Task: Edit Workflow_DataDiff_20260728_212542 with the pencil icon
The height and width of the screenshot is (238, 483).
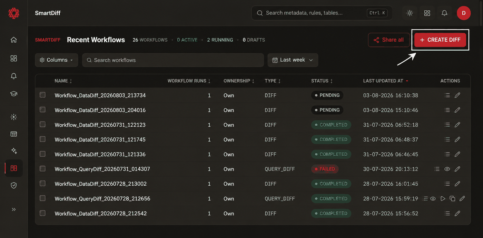Action: point(457,214)
